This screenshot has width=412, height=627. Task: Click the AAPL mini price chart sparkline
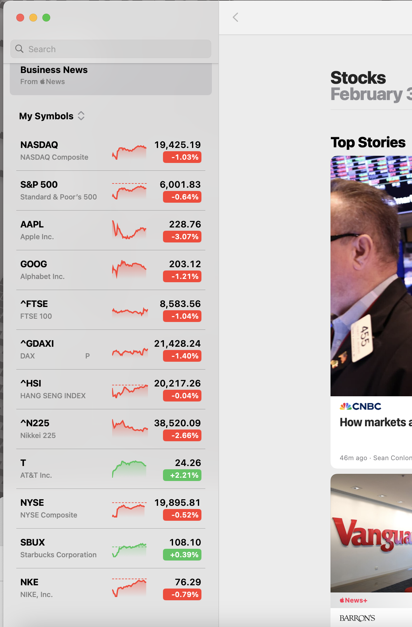[129, 230]
